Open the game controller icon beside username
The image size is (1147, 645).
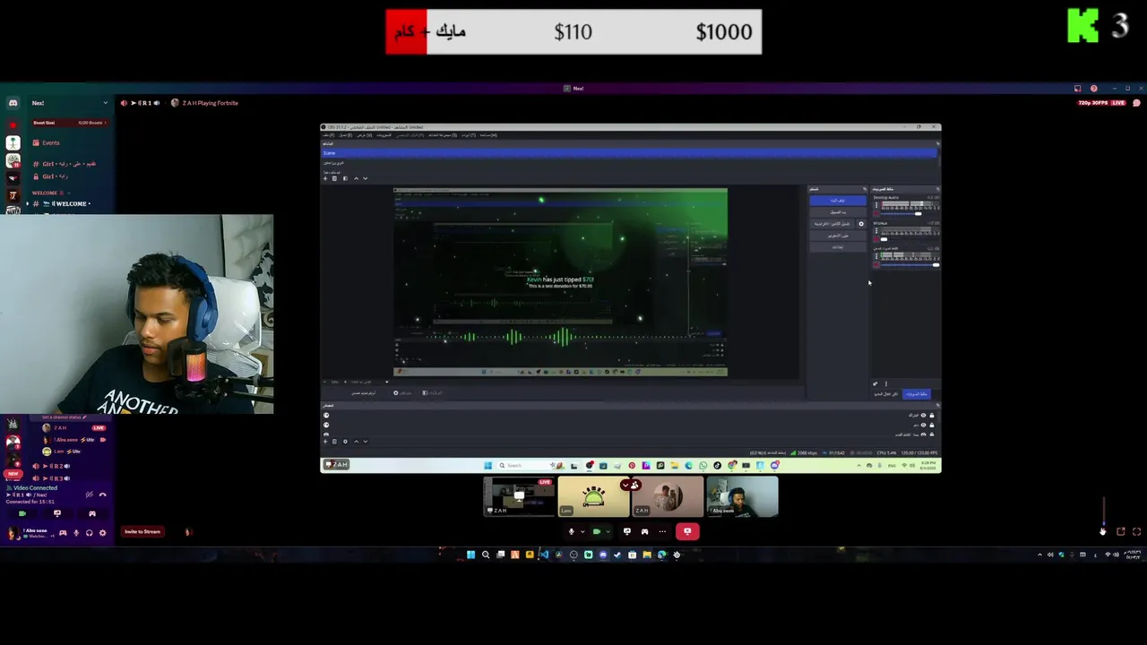pos(63,533)
